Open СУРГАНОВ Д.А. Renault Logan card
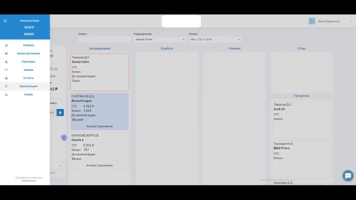The image size is (356, 200). pyautogui.click(x=100, y=112)
